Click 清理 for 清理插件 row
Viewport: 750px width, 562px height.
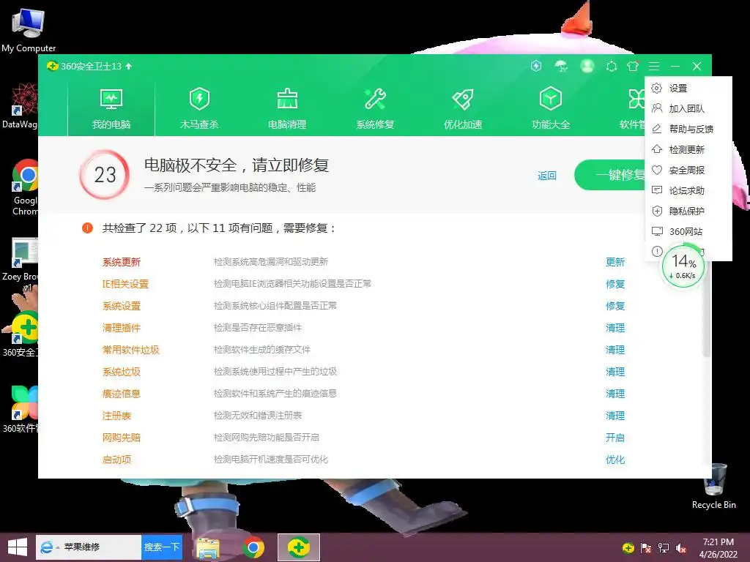tap(615, 328)
